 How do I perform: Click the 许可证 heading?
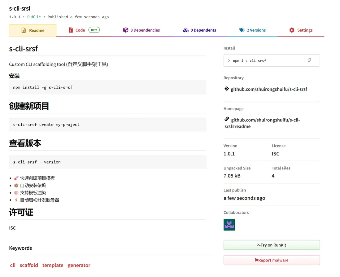click(21, 212)
